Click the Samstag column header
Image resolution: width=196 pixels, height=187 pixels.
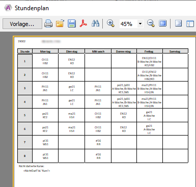(175, 51)
